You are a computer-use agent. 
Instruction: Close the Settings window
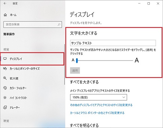(158, 4)
